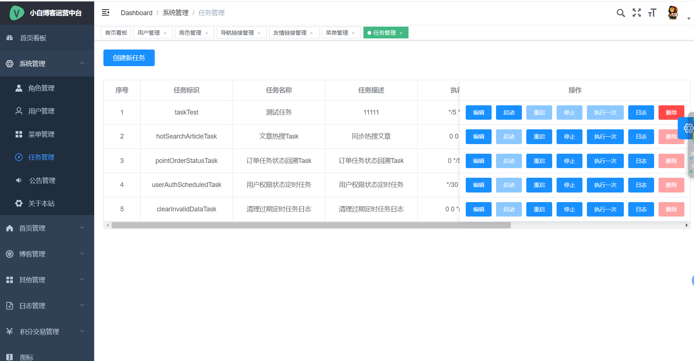This screenshot has height=361, width=694.
Task: Expand the 首页管理 chevron
Action: point(82,228)
